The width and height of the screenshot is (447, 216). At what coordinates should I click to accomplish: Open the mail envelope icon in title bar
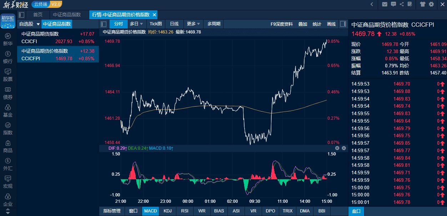click(385, 4)
